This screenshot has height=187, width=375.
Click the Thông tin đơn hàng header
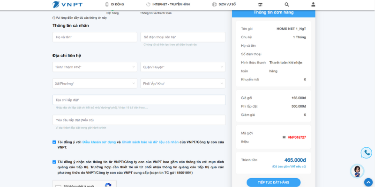pyautogui.click(x=274, y=13)
